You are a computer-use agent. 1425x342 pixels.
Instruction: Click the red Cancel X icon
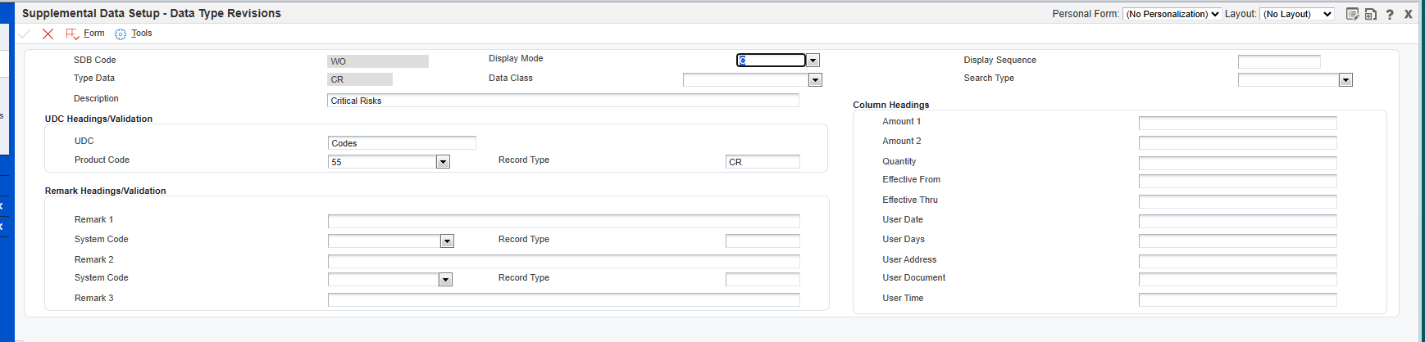[x=48, y=34]
